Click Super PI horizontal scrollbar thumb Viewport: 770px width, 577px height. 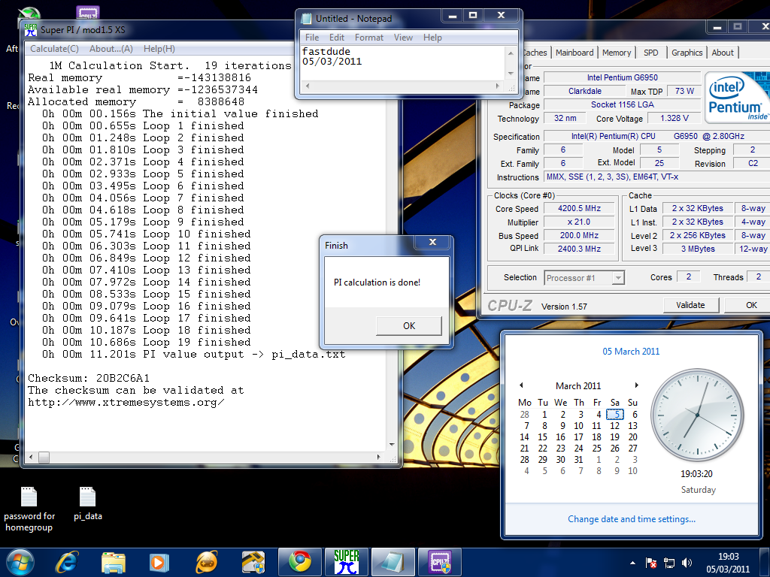tap(44, 458)
